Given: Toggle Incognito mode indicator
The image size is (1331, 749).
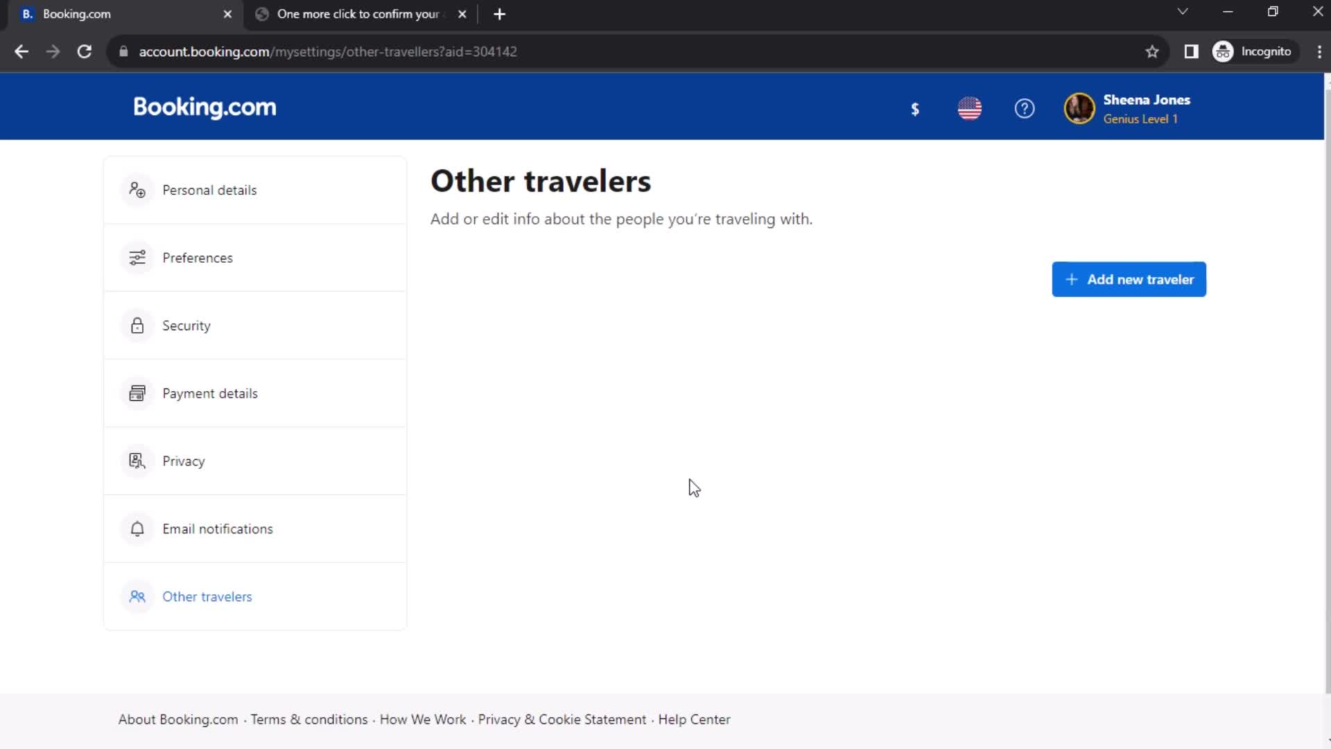Looking at the screenshot, I should (1254, 51).
